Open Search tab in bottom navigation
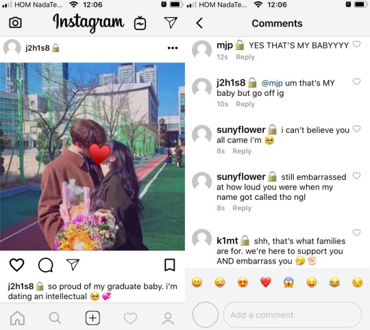Viewport: 370px width, 330px height. 55,318
